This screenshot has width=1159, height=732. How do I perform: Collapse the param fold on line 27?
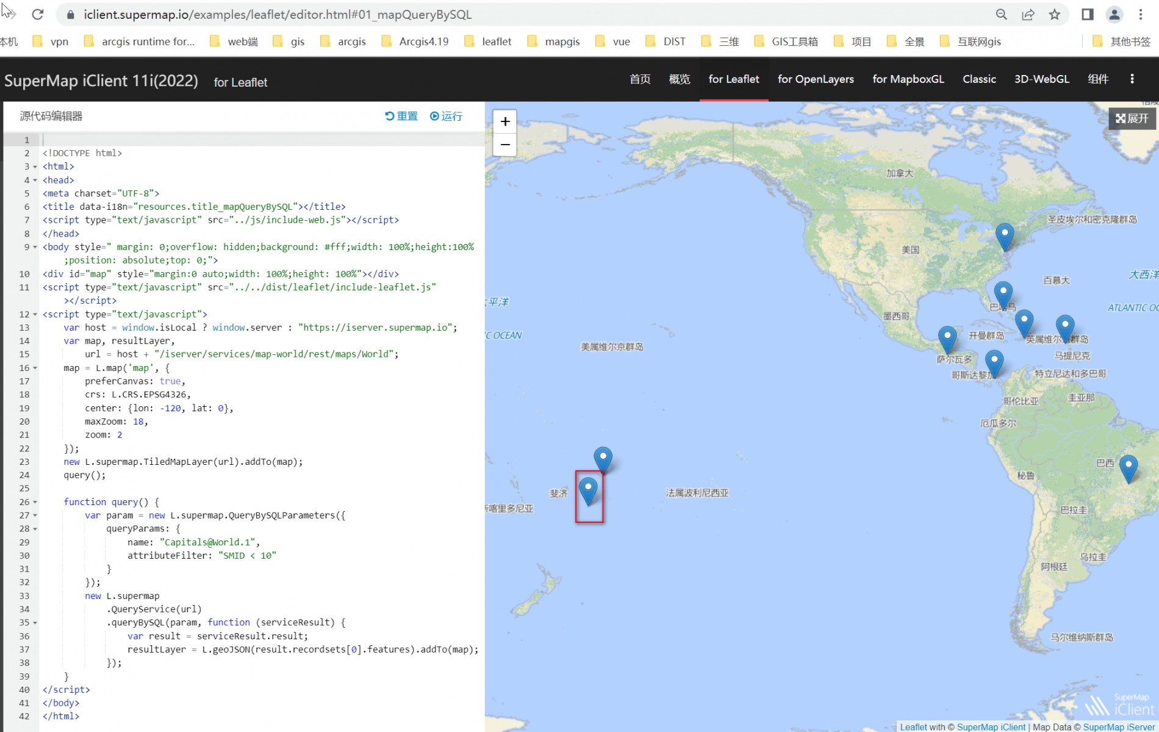(x=35, y=515)
